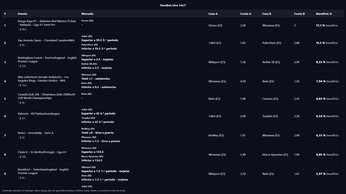Viewport: 346px width, 194px height.
Task: Click the 23h hourglass badge under Nottingham Forest
Action: [23, 66]
